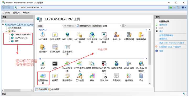This screenshot has height=97, width=189.
Task: Select the 错误页 icon in IIS section
Action: click(55, 76)
